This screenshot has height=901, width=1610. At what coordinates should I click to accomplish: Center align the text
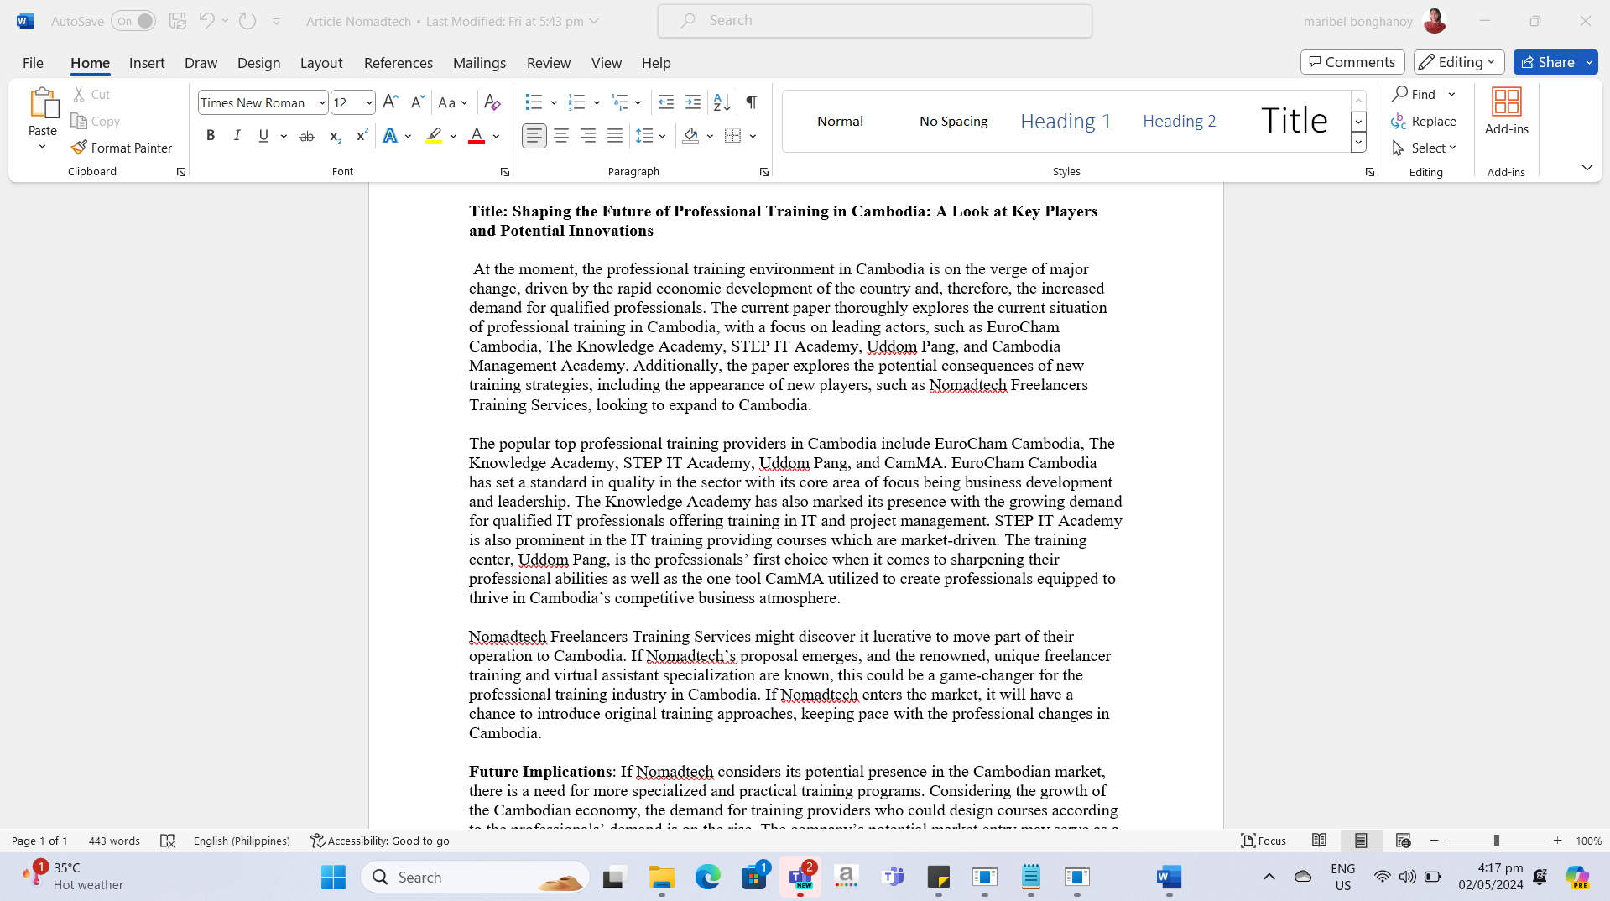pyautogui.click(x=561, y=136)
